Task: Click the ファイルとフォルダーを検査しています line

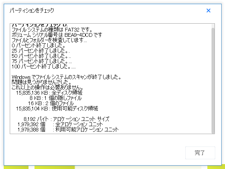Action: tap(49, 40)
